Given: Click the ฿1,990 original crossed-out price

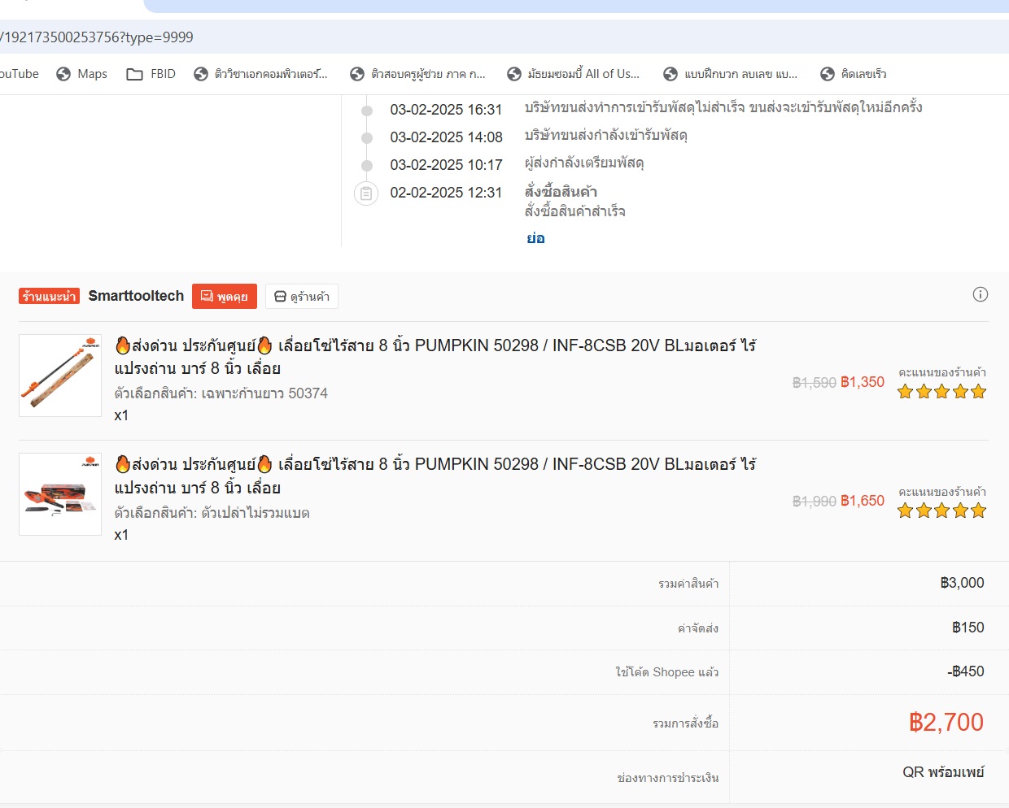Looking at the screenshot, I should tap(815, 502).
